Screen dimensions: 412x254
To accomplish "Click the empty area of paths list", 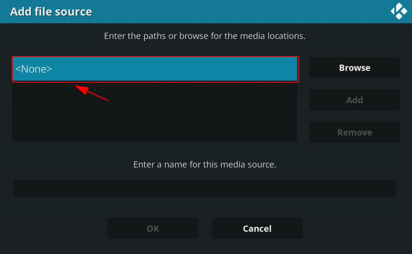I will pyautogui.click(x=154, y=117).
